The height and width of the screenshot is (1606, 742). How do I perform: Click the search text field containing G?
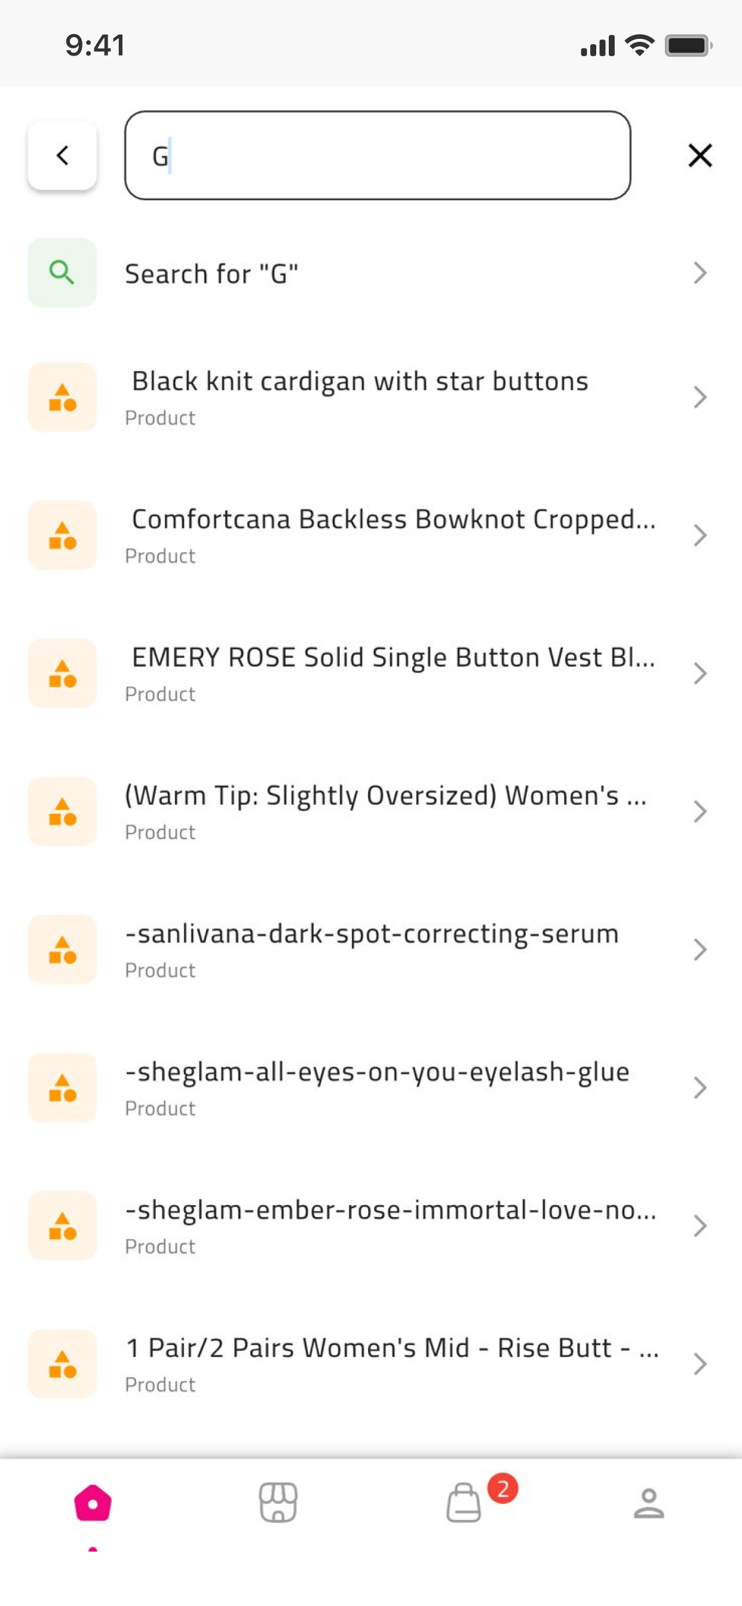click(378, 155)
